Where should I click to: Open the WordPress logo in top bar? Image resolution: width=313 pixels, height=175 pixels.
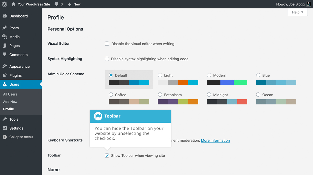pyautogui.click(x=4, y=4)
